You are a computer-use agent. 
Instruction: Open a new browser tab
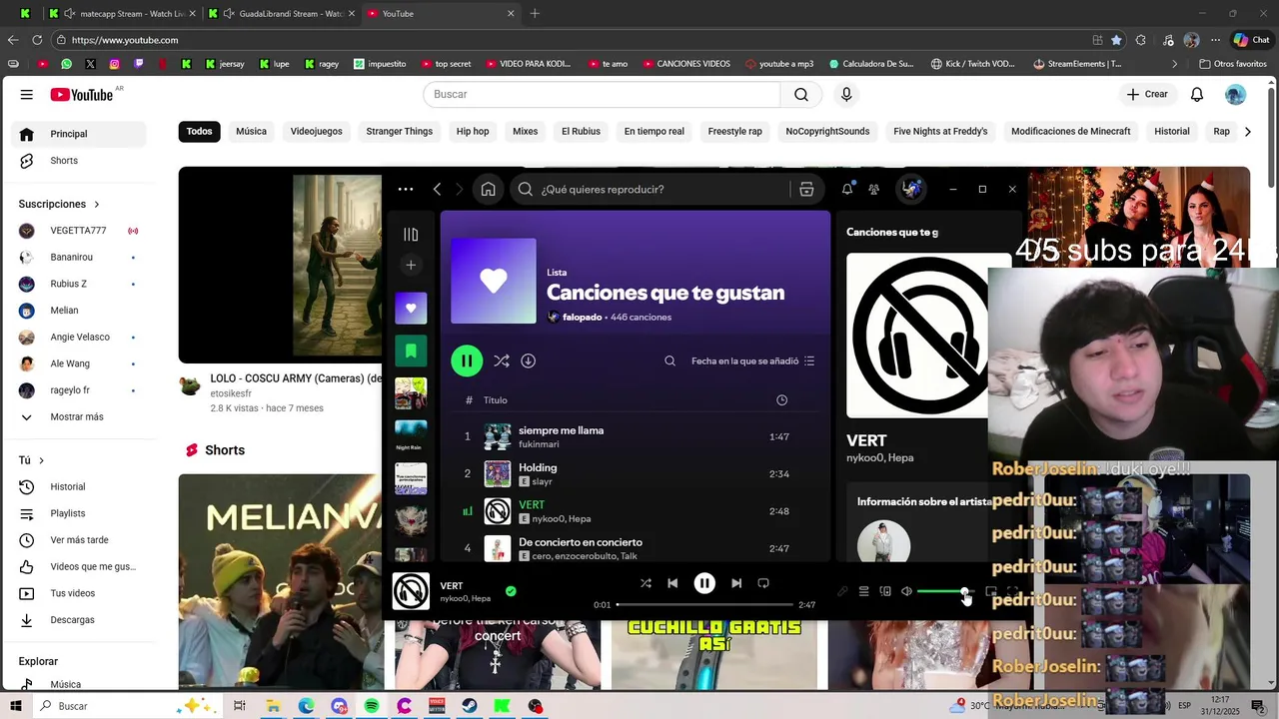point(535,14)
